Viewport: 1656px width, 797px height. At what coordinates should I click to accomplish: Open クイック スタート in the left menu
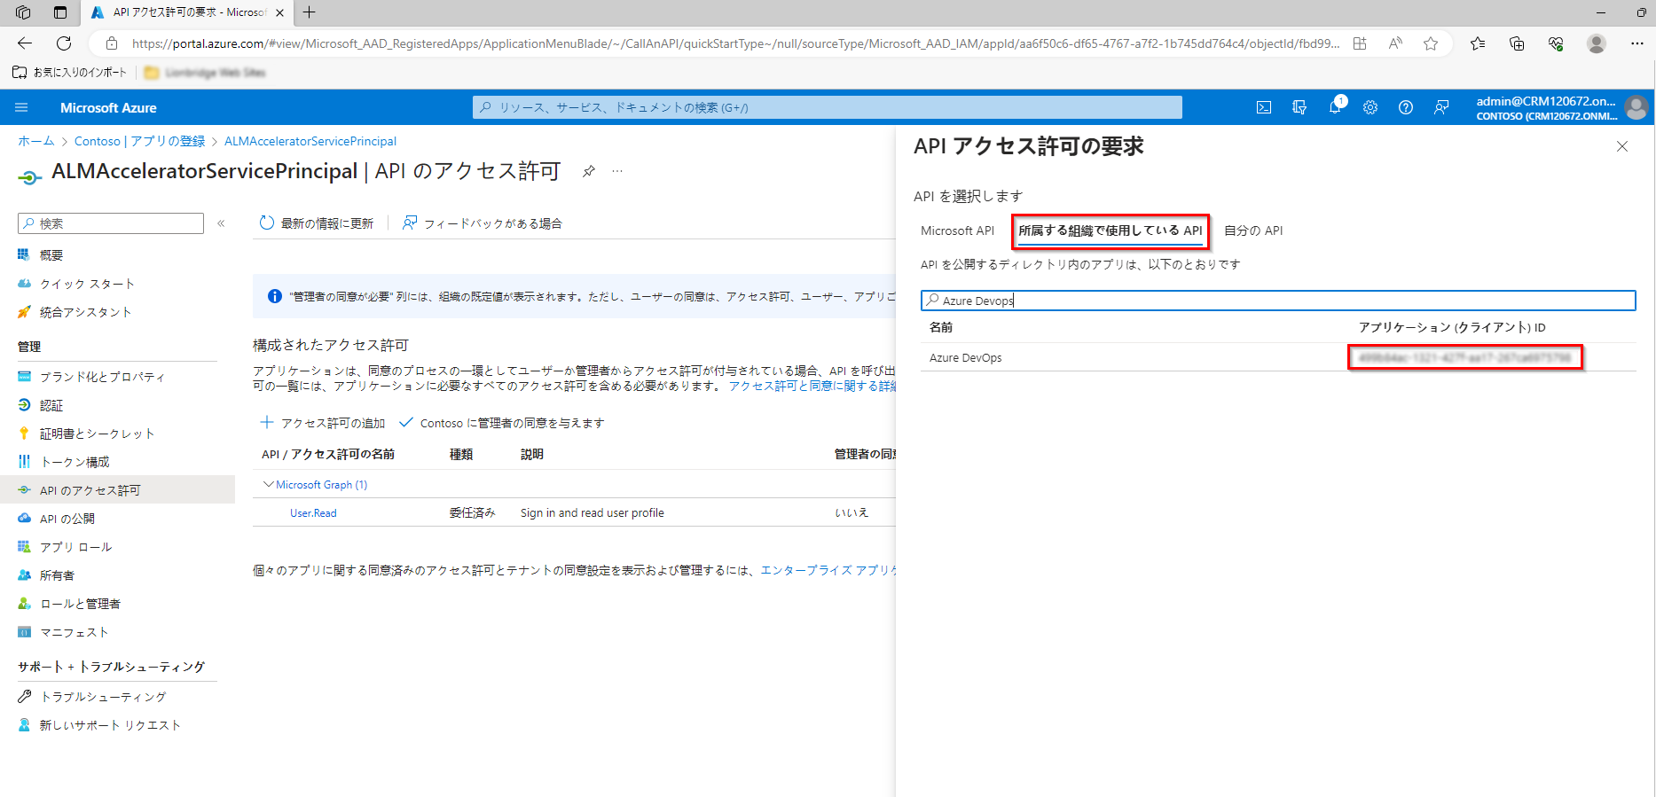pyautogui.click(x=87, y=284)
